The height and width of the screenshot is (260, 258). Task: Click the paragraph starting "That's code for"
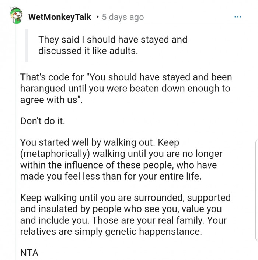pyautogui.click(x=125, y=89)
